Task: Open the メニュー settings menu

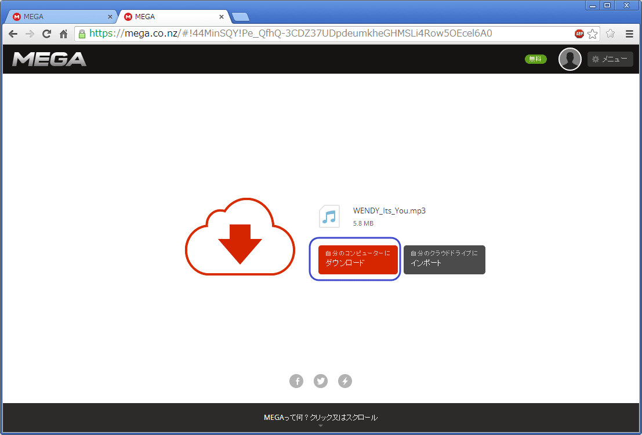Action: coord(610,59)
